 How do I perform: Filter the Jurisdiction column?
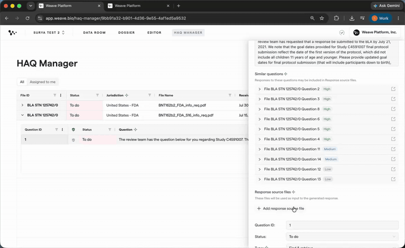tap(149, 95)
